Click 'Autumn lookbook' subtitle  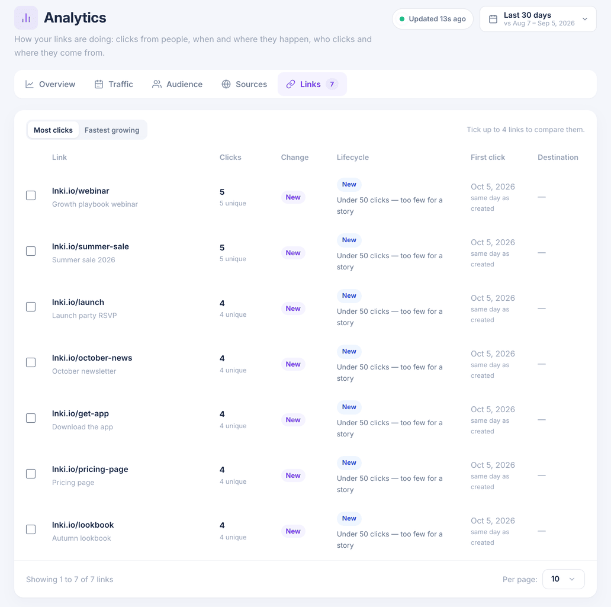click(x=82, y=538)
